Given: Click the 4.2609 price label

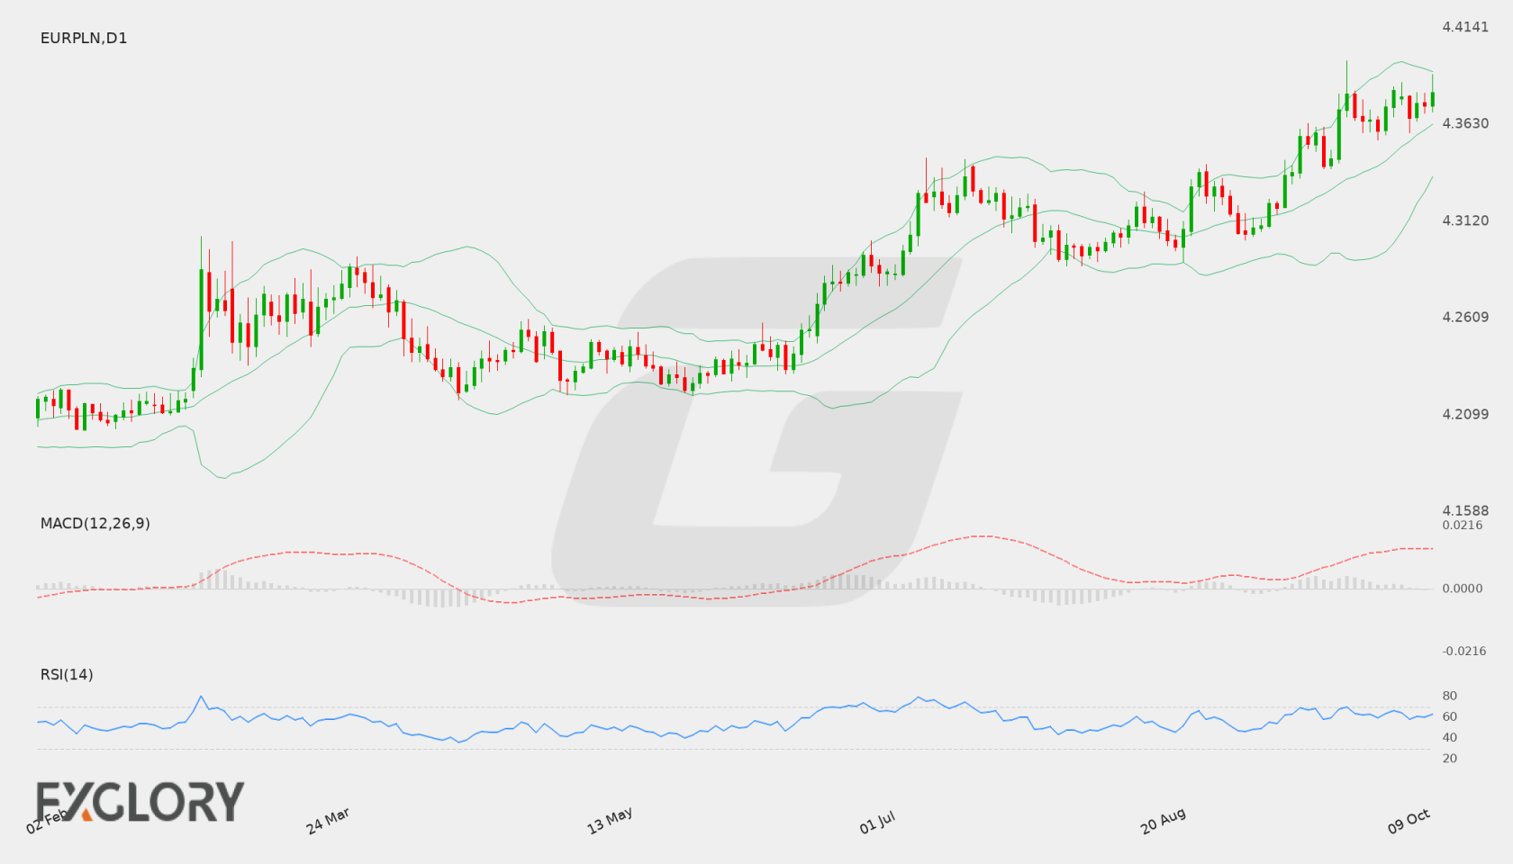Looking at the screenshot, I should [x=1465, y=317].
